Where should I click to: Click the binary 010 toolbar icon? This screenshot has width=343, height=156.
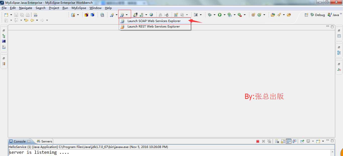pyautogui.click(x=35, y=15)
